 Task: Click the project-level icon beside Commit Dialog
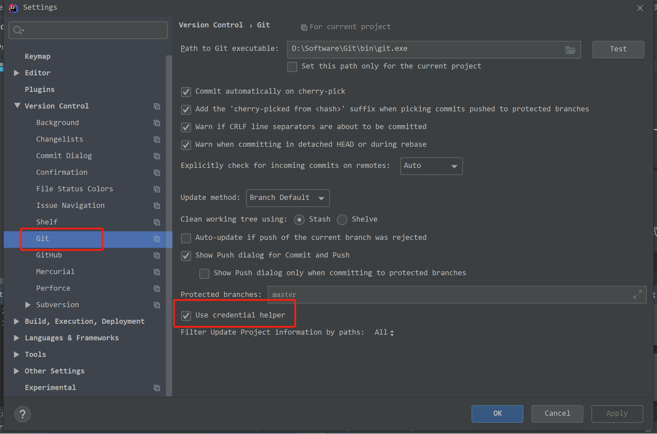157,156
